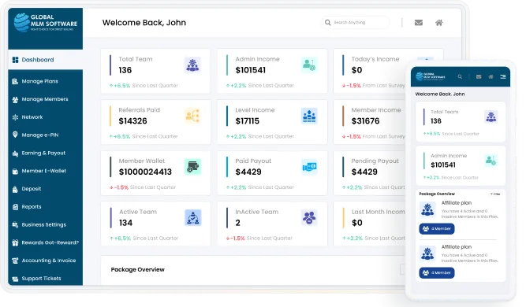
Task: Click the Global MLM Software logo
Action: click(45, 22)
